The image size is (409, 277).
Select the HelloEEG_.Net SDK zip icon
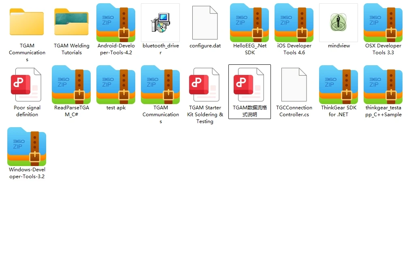point(249,23)
